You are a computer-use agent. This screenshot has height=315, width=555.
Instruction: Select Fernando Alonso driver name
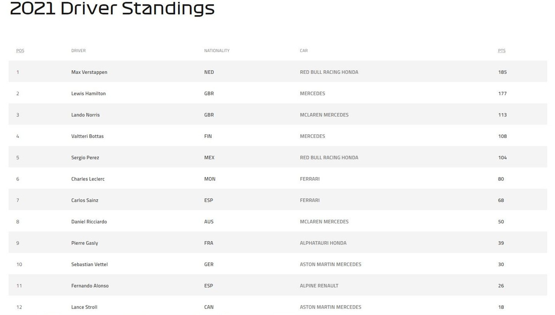click(x=90, y=285)
